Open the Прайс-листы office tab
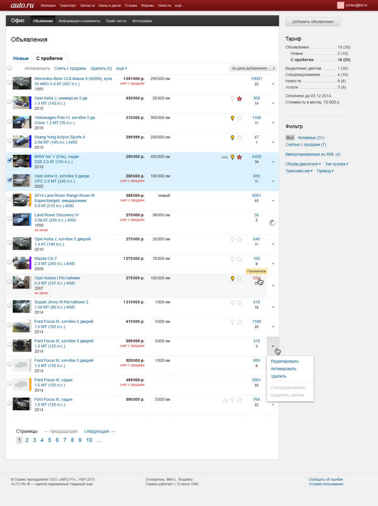 [x=116, y=21]
